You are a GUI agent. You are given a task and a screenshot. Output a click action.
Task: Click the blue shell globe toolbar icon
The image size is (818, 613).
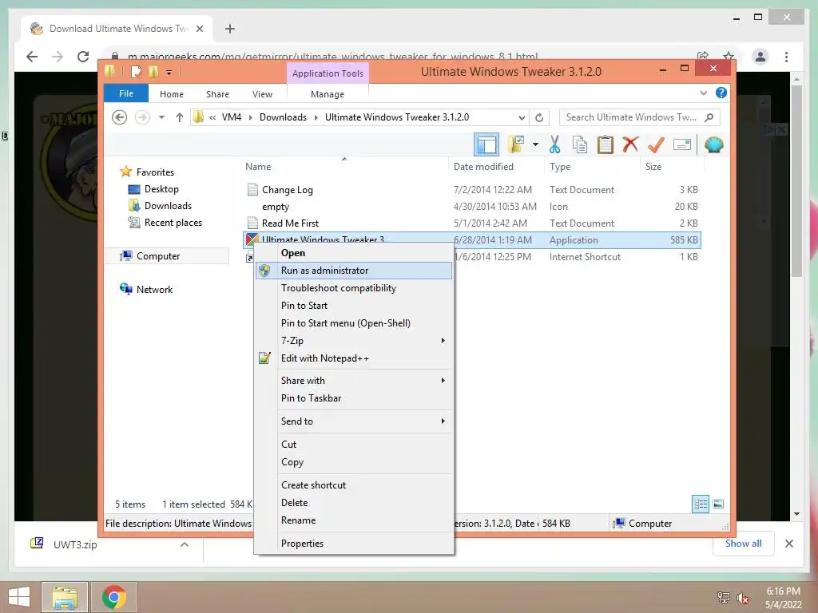pyautogui.click(x=713, y=144)
